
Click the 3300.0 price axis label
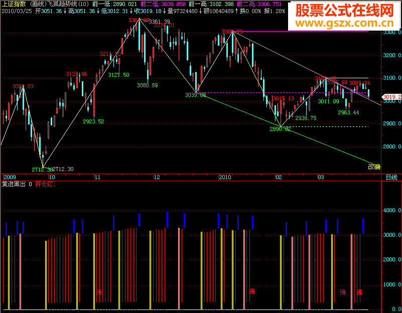pyautogui.click(x=392, y=32)
